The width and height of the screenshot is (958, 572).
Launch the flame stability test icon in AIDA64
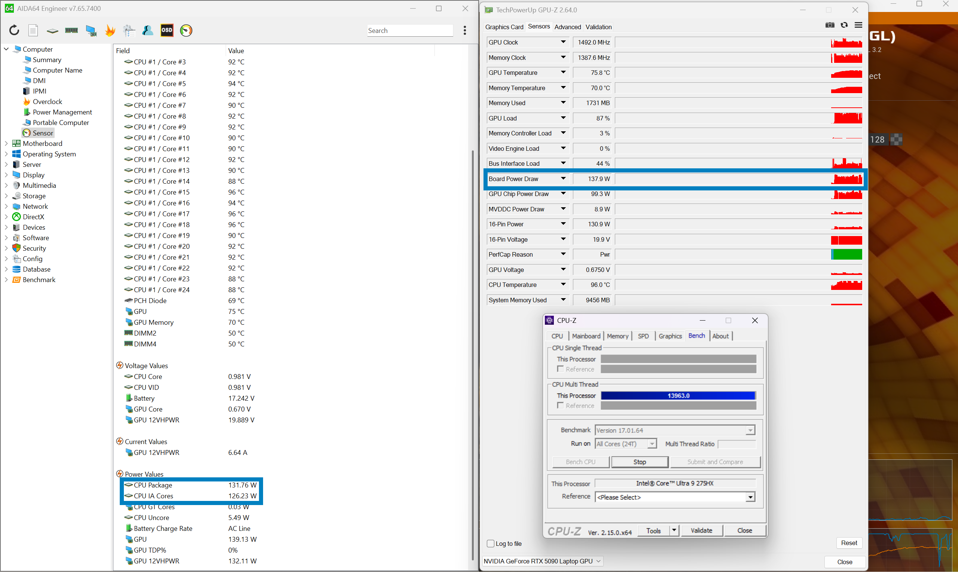110,30
